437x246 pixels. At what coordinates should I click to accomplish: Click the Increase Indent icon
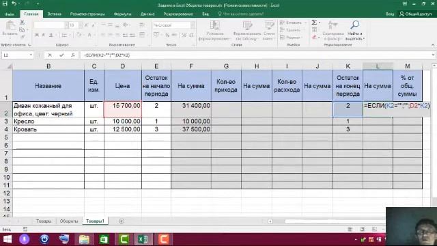[x=132, y=35]
